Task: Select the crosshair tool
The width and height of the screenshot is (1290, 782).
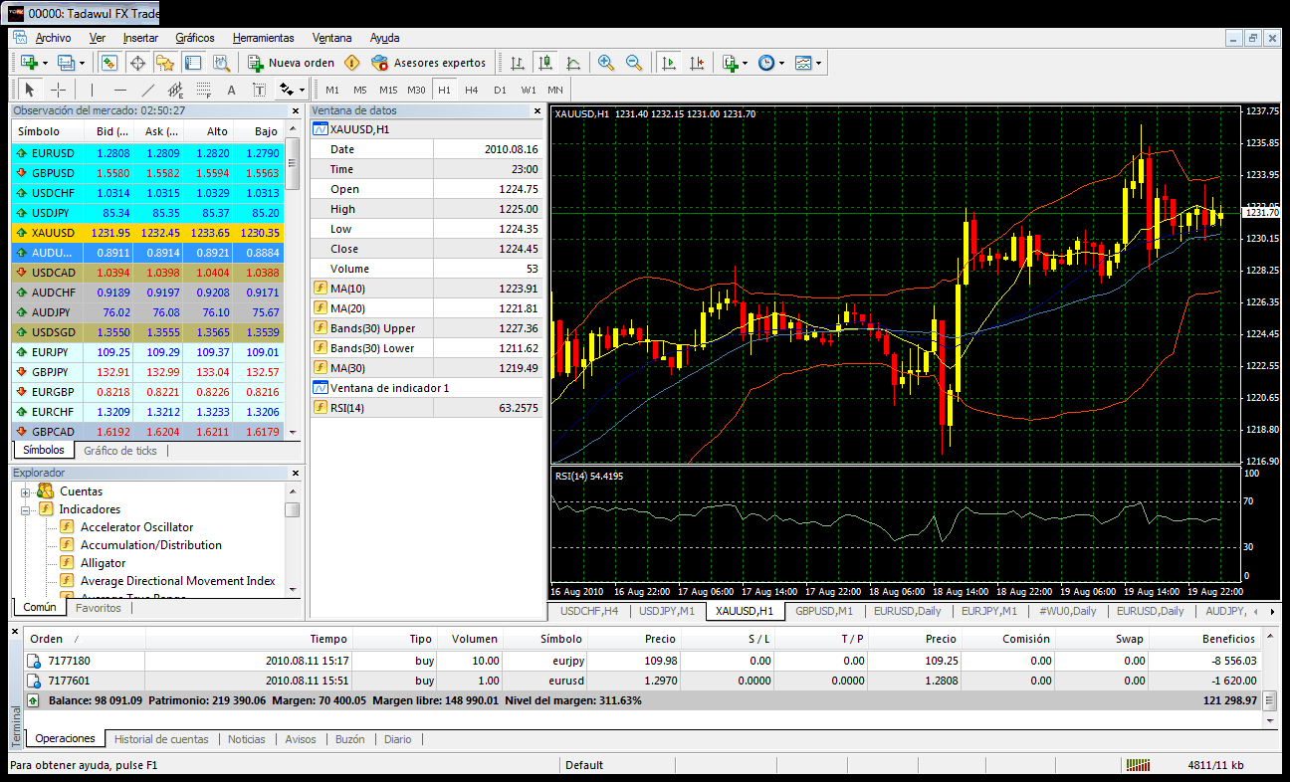Action: [x=58, y=90]
